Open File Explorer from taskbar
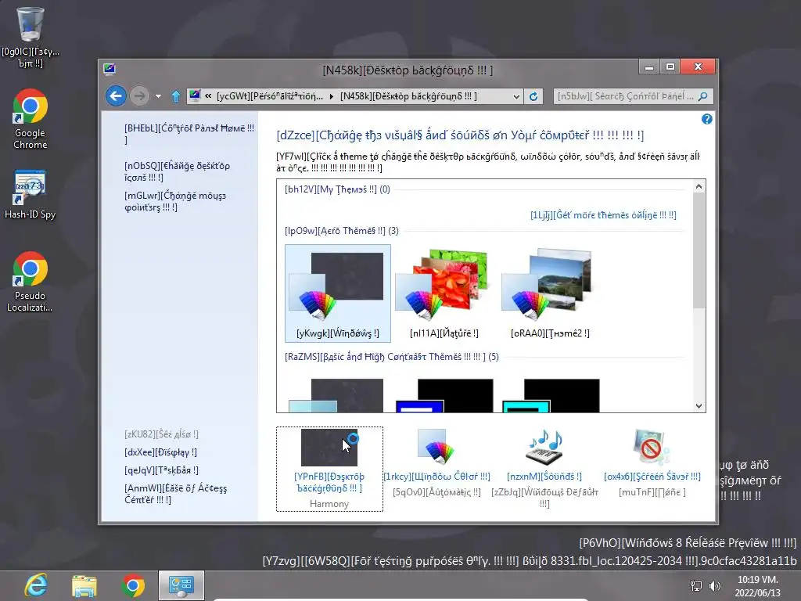The height and width of the screenshot is (601, 801). pyautogui.click(x=84, y=585)
